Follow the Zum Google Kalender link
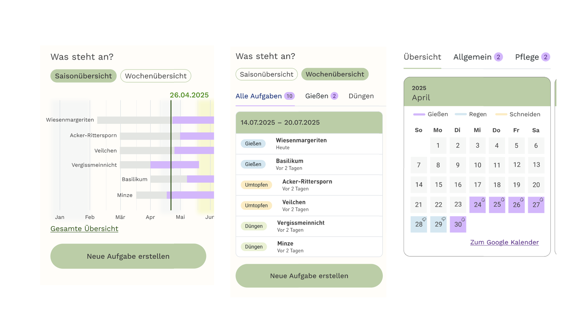Viewport: 588px width, 322px height. click(x=504, y=242)
